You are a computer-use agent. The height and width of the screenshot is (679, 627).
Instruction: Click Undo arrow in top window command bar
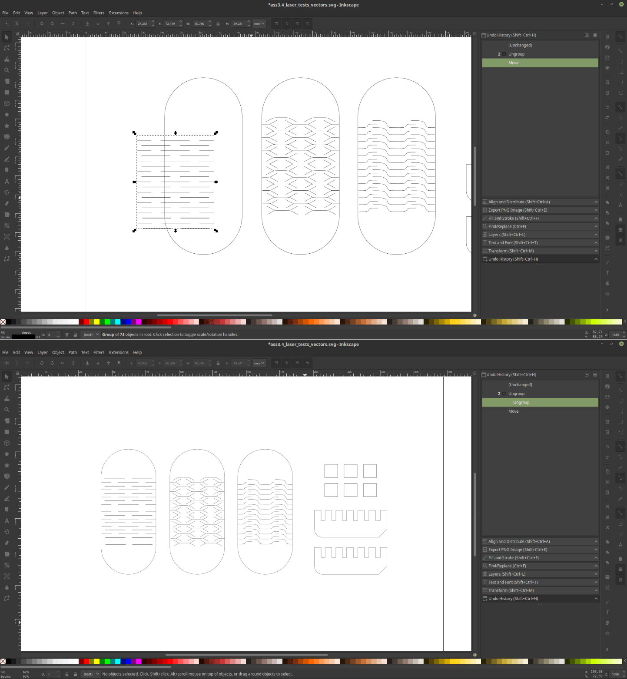[x=607, y=107]
